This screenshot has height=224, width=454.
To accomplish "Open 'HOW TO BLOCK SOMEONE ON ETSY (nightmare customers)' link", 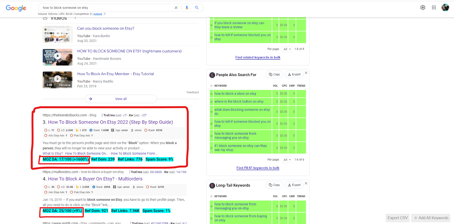I will (129, 51).
